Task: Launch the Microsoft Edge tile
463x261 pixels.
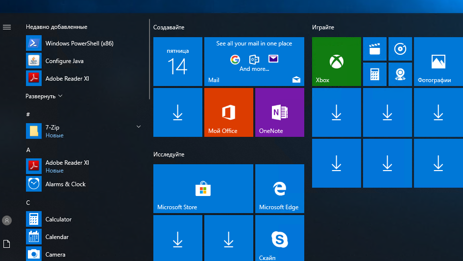Action: pyautogui.click(x=280, y=189)
